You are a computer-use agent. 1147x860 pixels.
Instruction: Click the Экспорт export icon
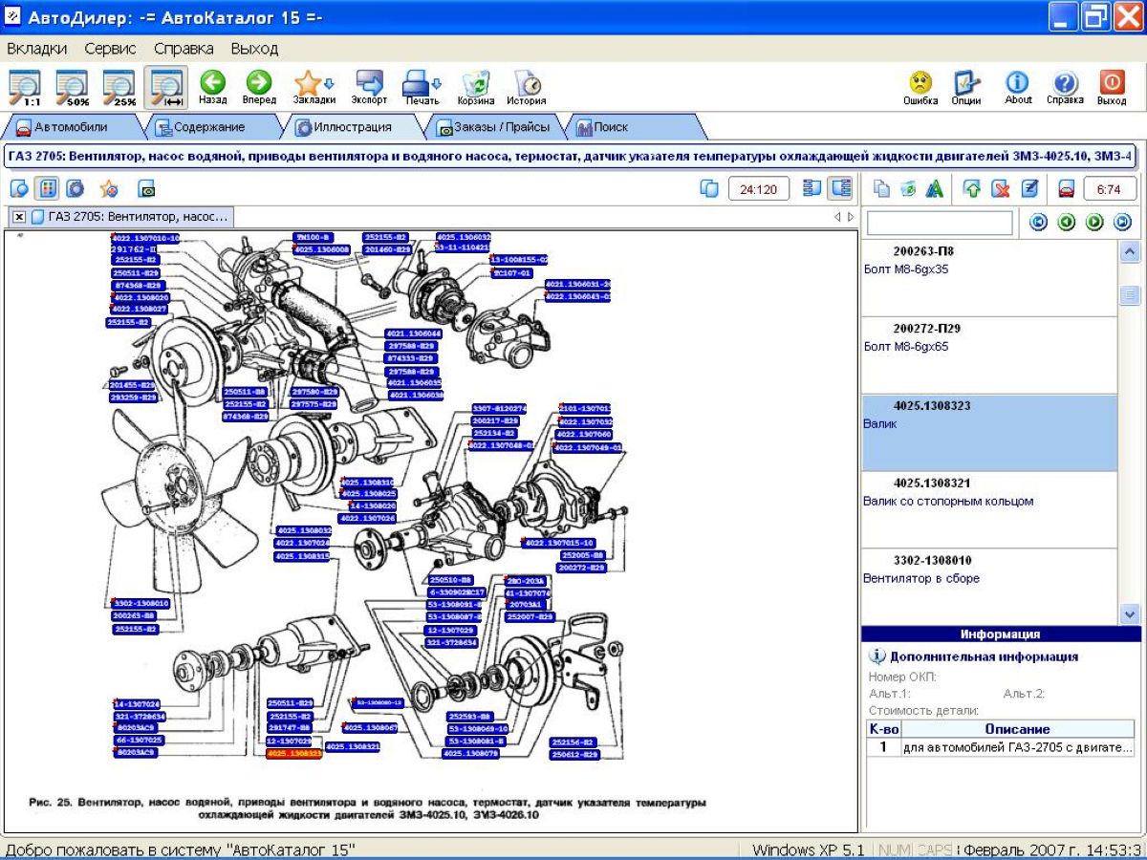coord(369,87)
